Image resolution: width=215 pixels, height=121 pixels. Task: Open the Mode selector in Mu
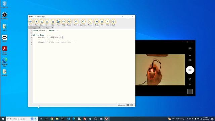pyautogui.click(x=31, y=23)
